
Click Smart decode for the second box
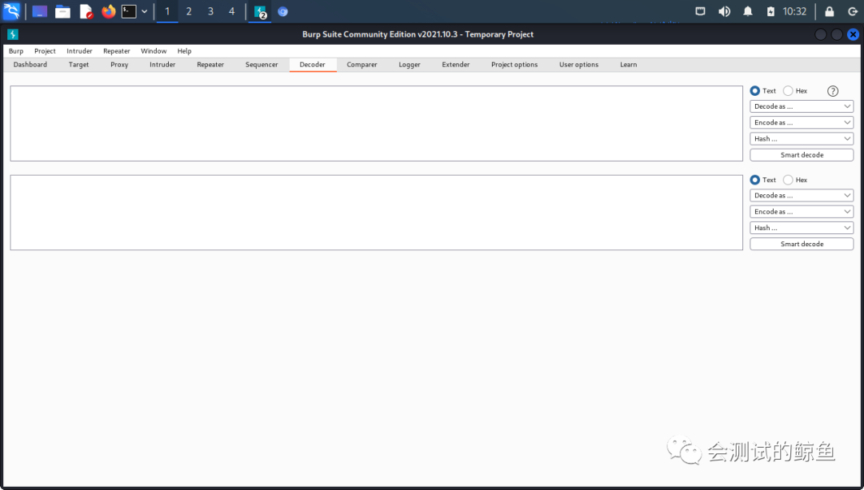pos(802,244)
